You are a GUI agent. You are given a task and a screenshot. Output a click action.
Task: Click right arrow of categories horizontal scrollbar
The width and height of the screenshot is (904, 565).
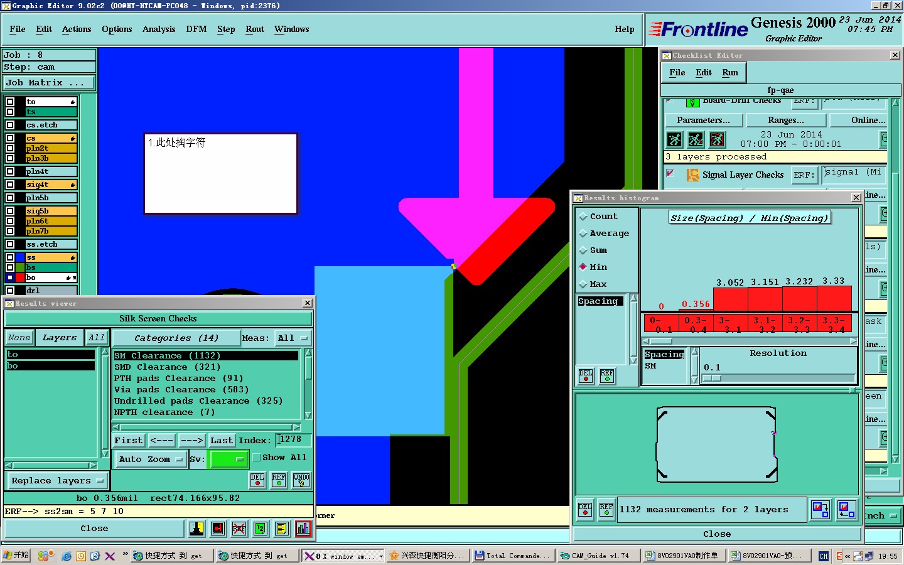coord(297,427)
